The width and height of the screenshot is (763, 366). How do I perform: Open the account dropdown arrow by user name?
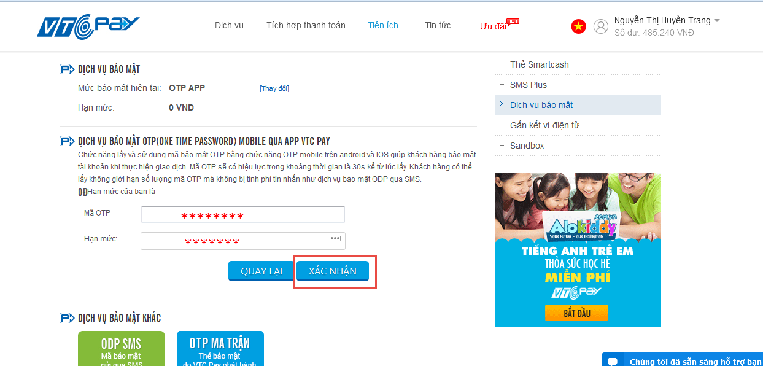pos(716,20)
